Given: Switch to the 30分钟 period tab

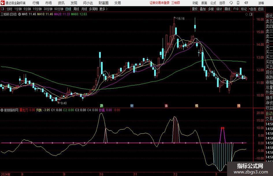Looking at the screenshot, I should click(x=48, y=9).
